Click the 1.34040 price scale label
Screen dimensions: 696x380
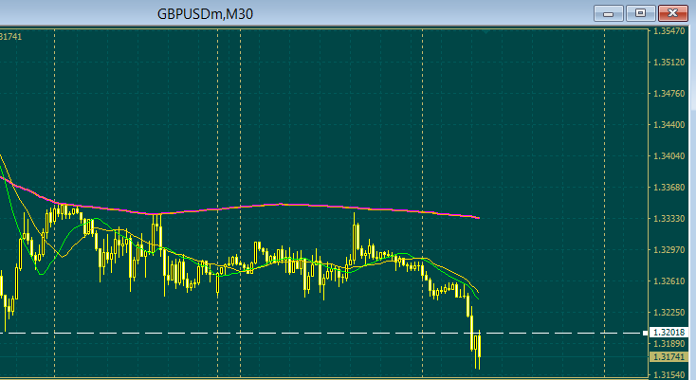(669, 156)
